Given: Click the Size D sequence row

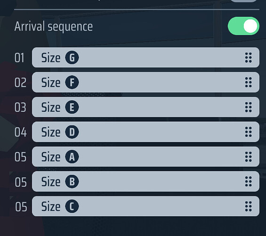Looking at the screenshot, I should pos(145,132).
